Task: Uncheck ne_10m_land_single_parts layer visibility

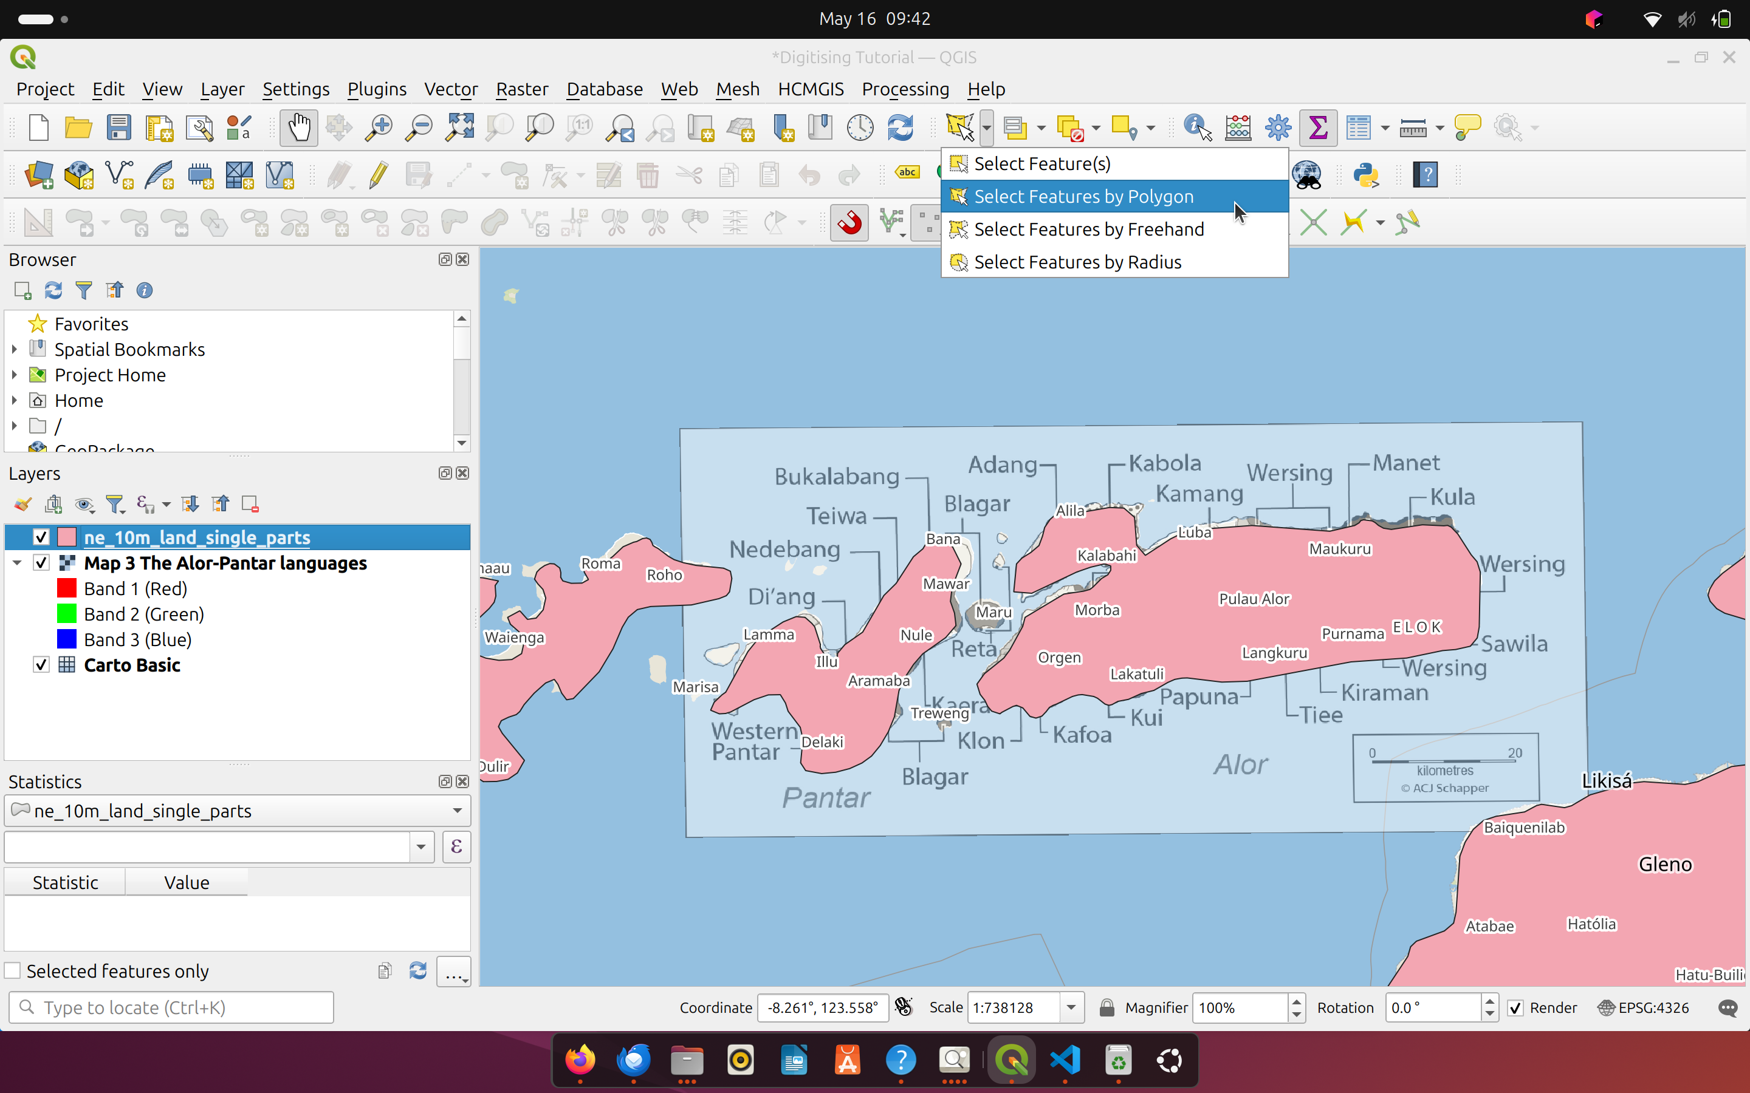Action: (x=41, y=537)
